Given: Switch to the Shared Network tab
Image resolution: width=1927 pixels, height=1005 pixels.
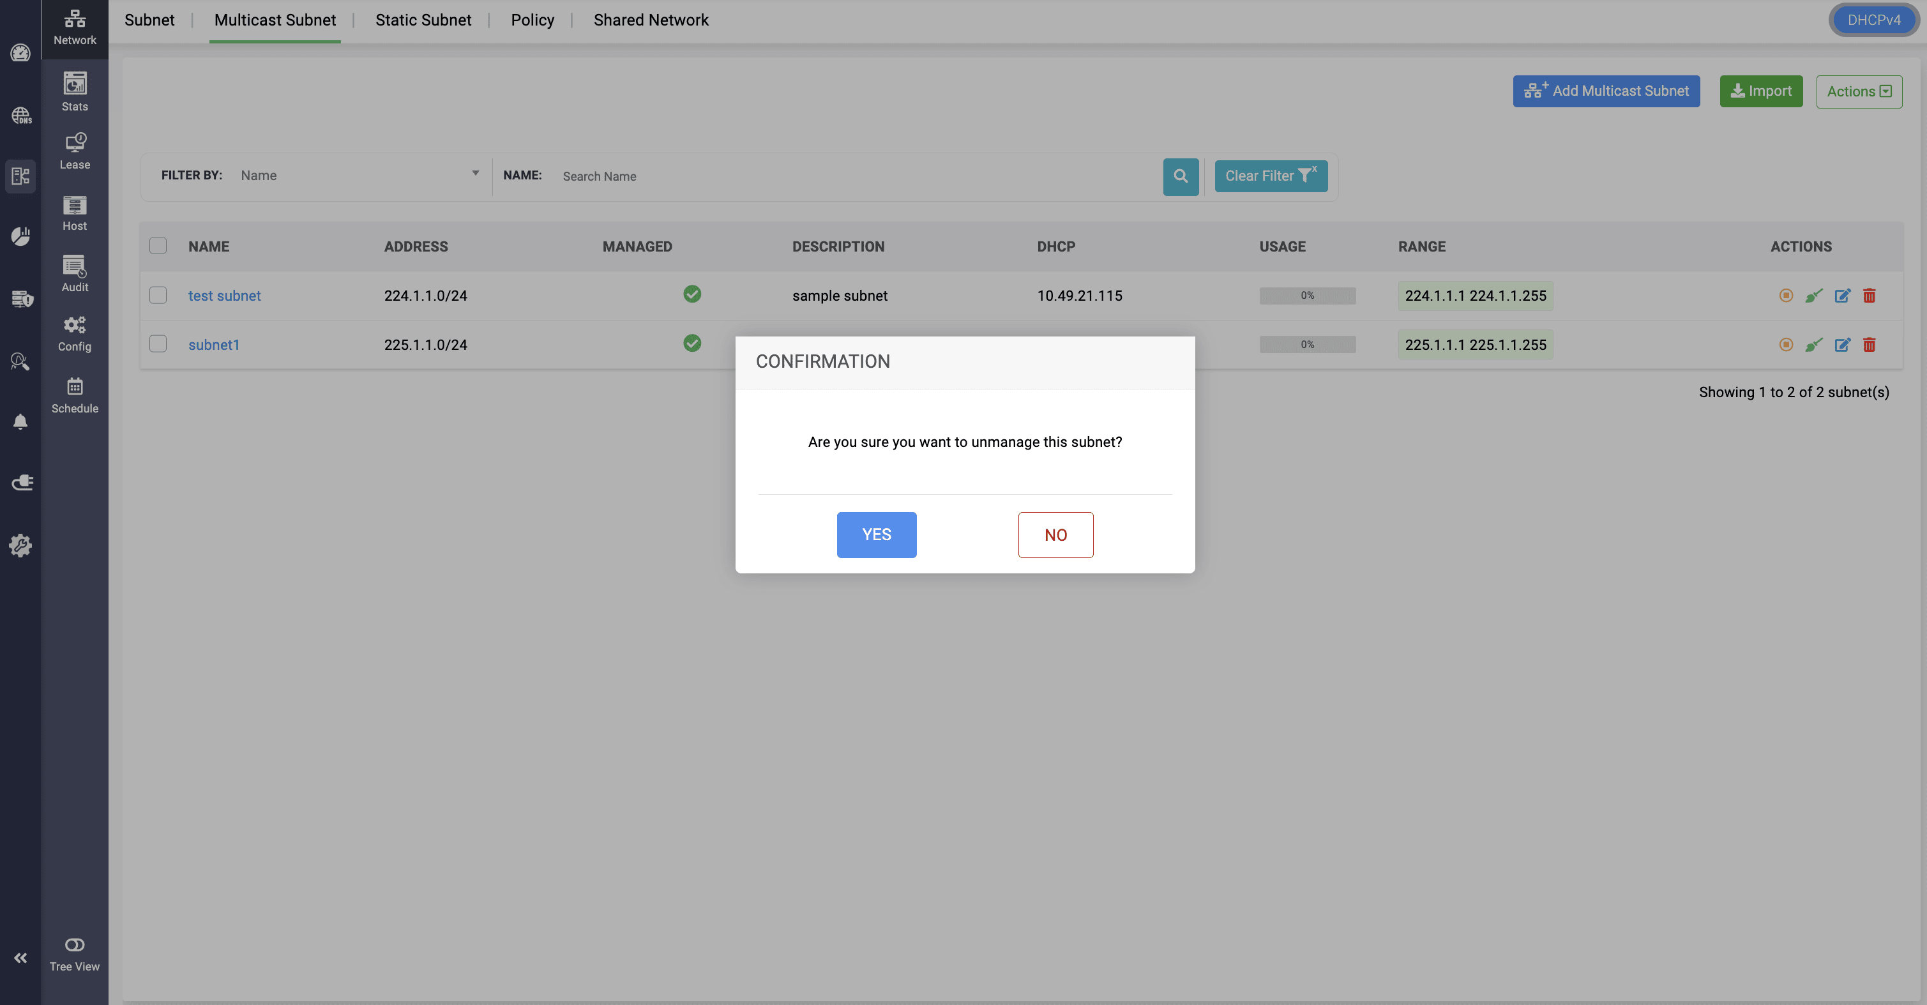Looking at the screenshot, I should tap(650, 20).
